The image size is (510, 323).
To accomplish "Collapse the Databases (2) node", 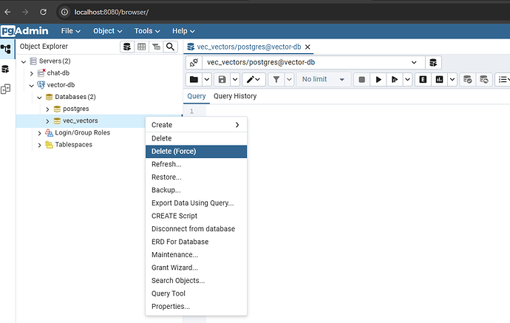I will coord(39,98).
